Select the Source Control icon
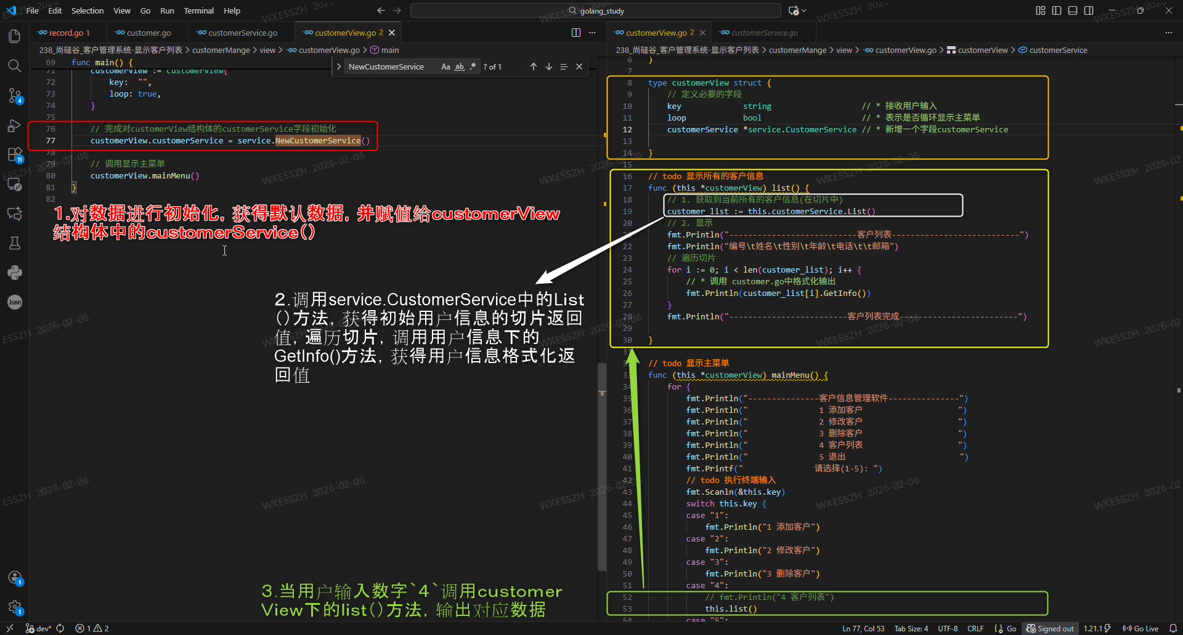The image size is (1183, 635). point(15,96)
